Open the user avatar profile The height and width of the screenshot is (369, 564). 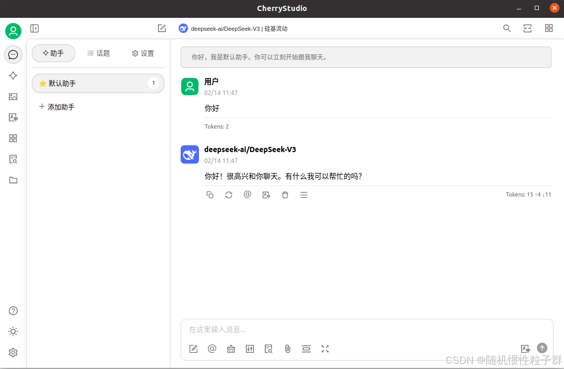pyautogui.click(x=13, y=31)
